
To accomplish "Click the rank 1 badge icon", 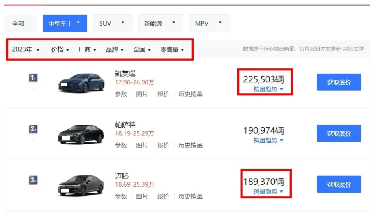I will click(x=33, y=78).
